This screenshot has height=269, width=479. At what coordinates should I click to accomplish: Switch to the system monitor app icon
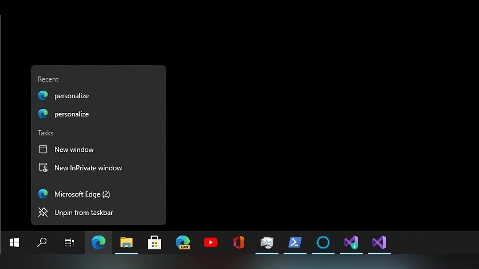(267, 242)
